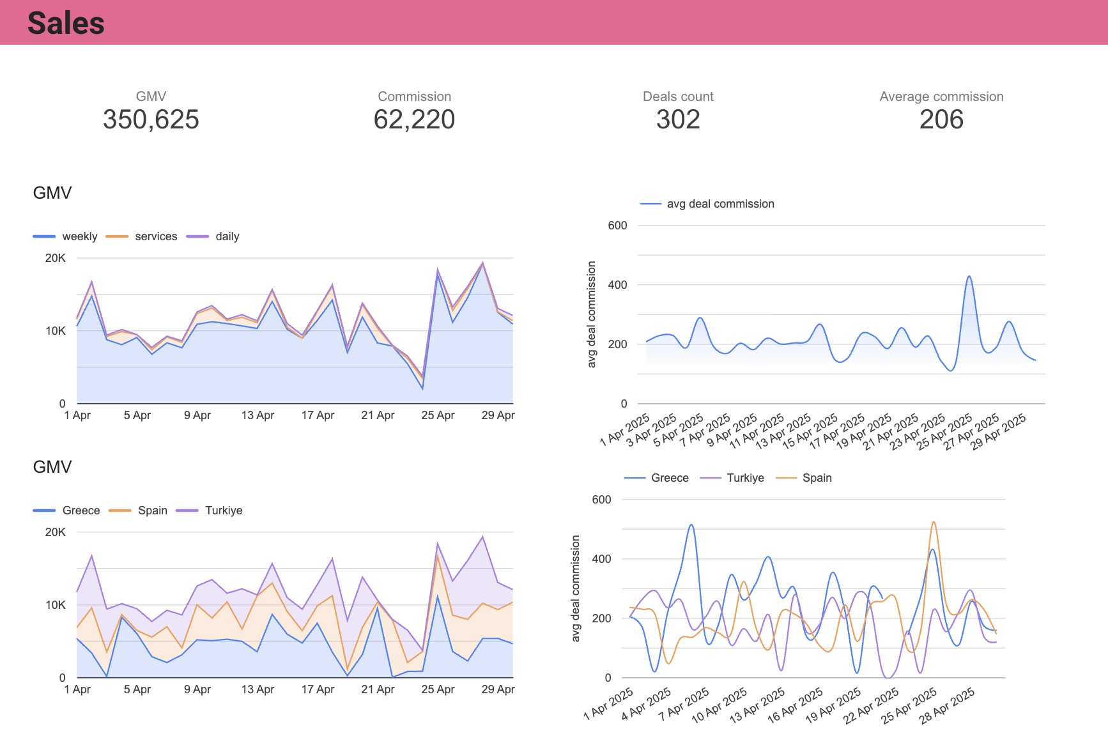Click the Sales dashboard title
The height and width of the screenshot is (745, 1108).
[x=66, y=24]
